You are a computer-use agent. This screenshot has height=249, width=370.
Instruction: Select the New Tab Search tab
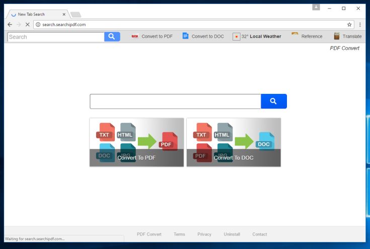tap(37, 15)
